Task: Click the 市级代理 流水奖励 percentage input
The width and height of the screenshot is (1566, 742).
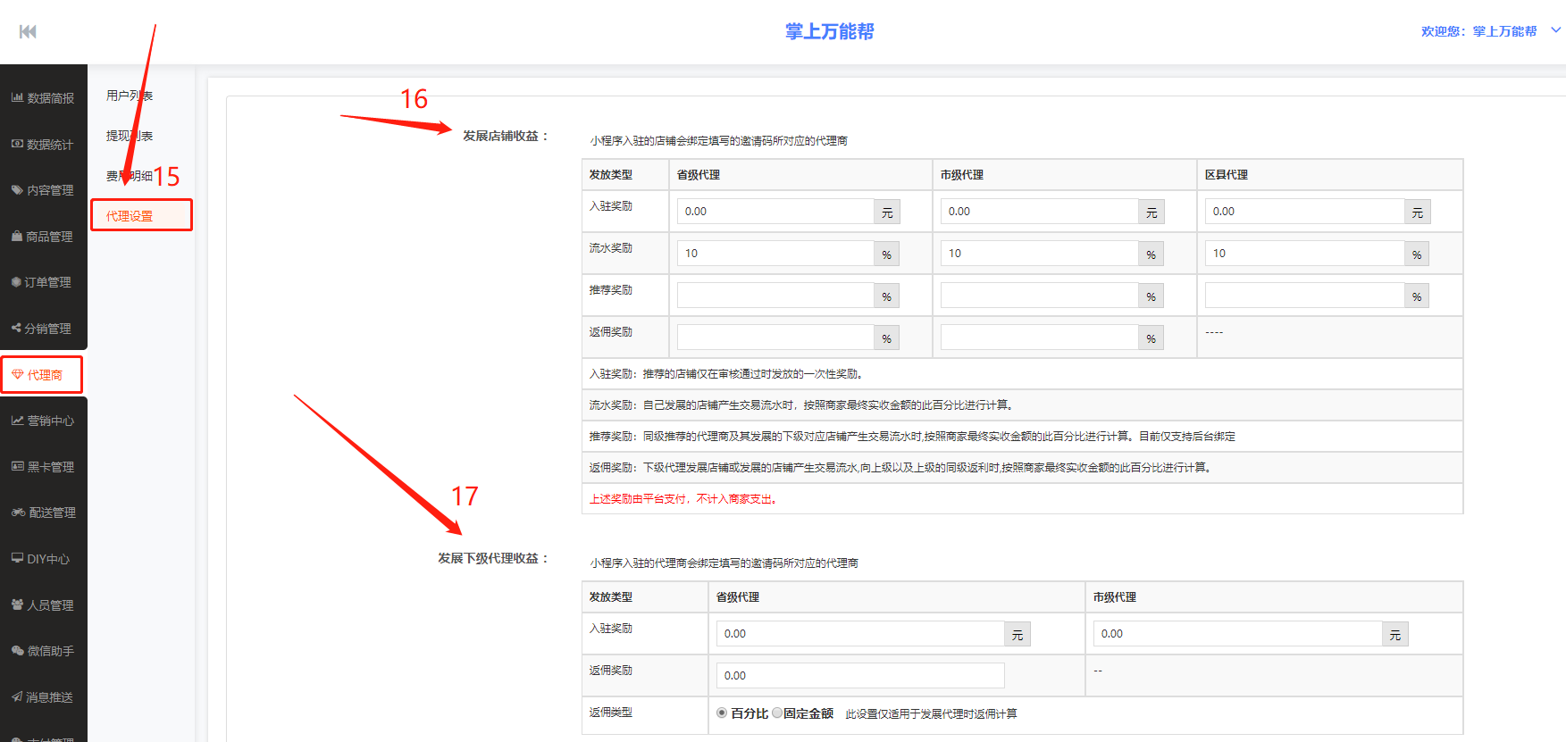Action: point(1038,254)
